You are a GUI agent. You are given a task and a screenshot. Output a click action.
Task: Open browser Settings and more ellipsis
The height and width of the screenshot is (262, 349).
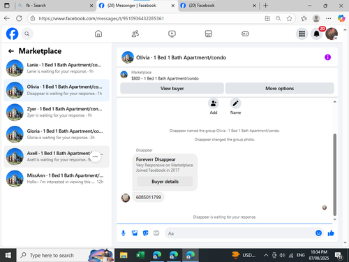tap(329, 18)
